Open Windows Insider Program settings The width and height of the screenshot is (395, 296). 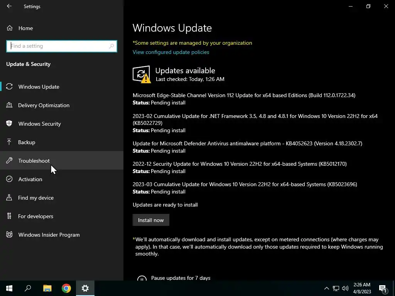click(x=62, y=235)
